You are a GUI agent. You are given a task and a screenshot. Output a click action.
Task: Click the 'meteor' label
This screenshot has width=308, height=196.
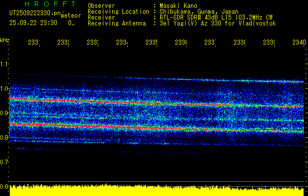(71, 16)
